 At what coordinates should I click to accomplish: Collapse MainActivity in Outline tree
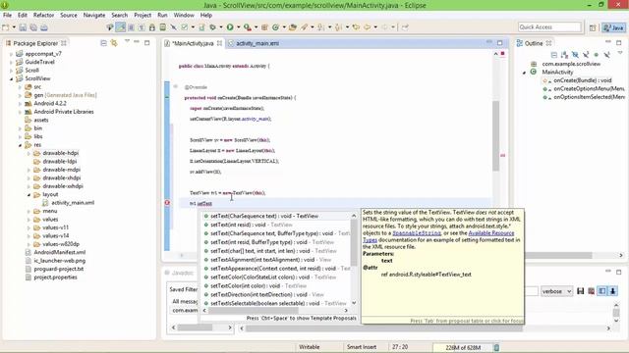click(x=524, y=73)
